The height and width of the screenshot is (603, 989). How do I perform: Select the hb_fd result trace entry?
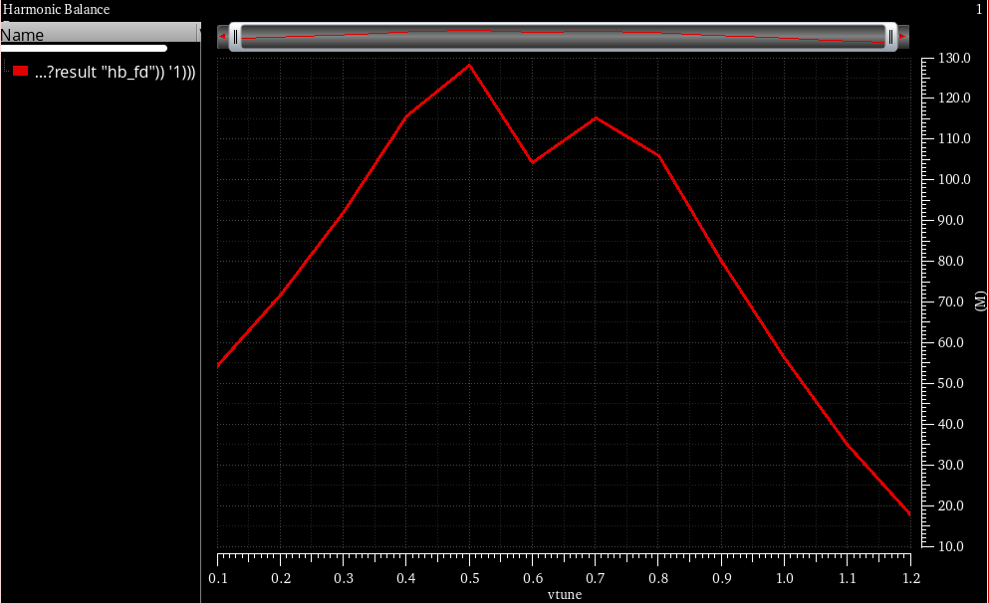115,72
